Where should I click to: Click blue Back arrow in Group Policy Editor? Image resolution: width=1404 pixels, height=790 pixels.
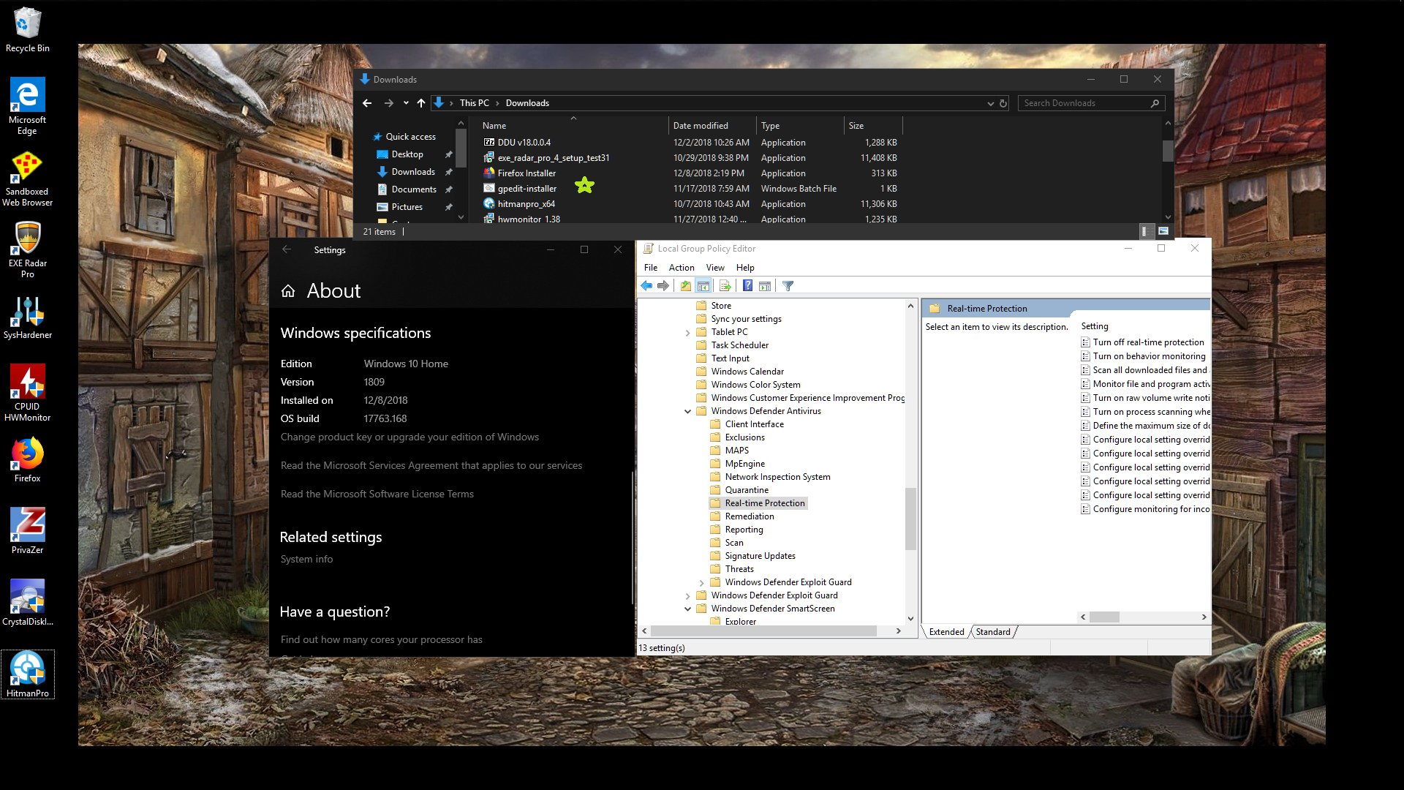click(646, 286)
